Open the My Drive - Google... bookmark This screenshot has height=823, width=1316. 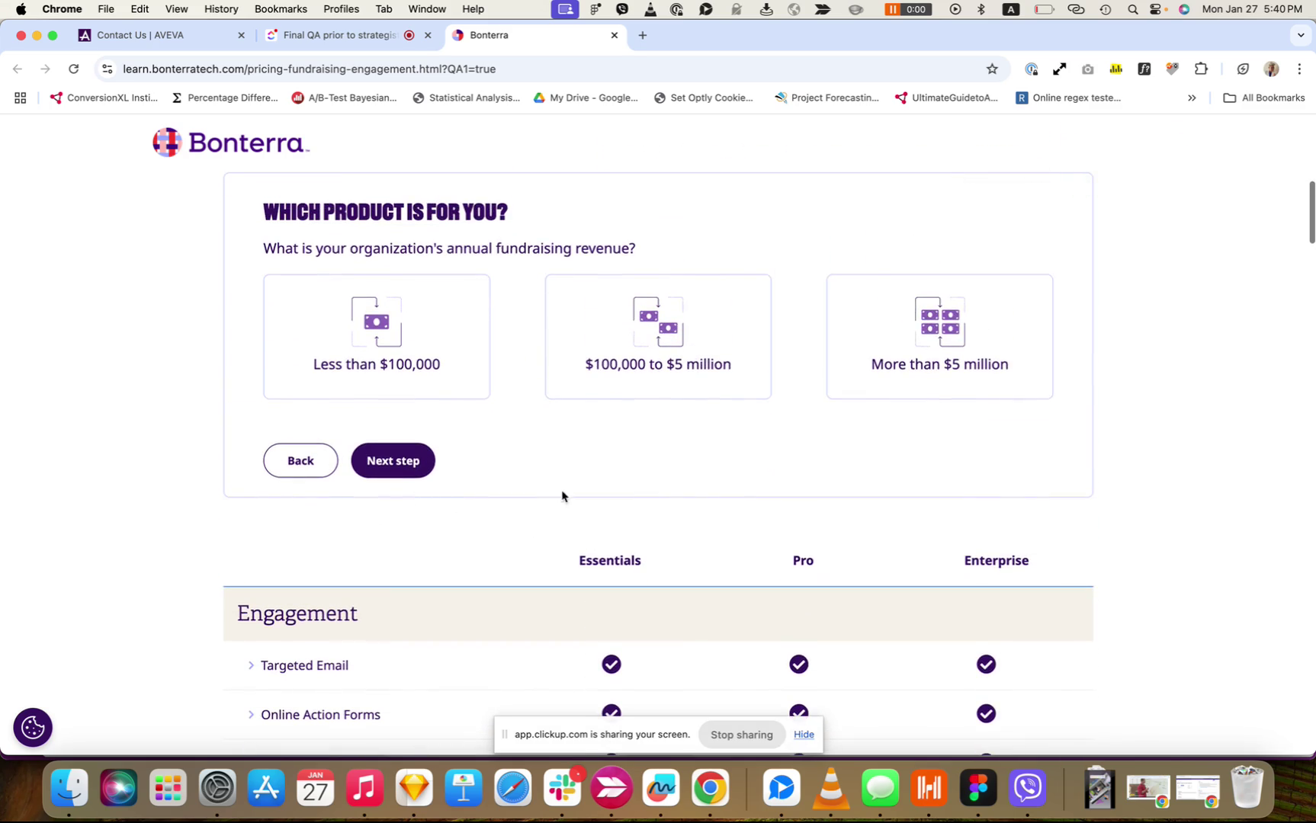click(x=586, y=98)
